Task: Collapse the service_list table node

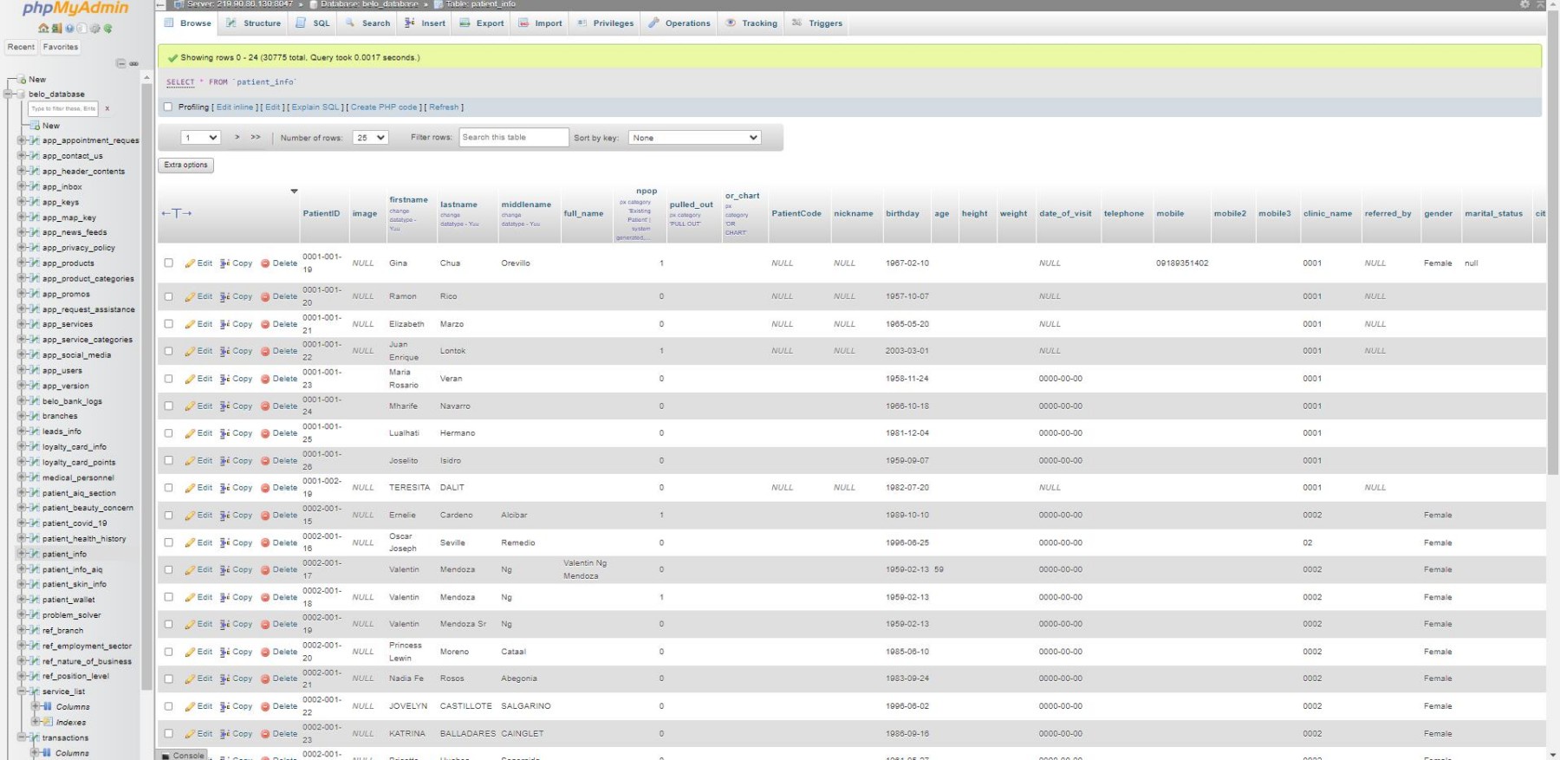Action: tap(22, 692)
